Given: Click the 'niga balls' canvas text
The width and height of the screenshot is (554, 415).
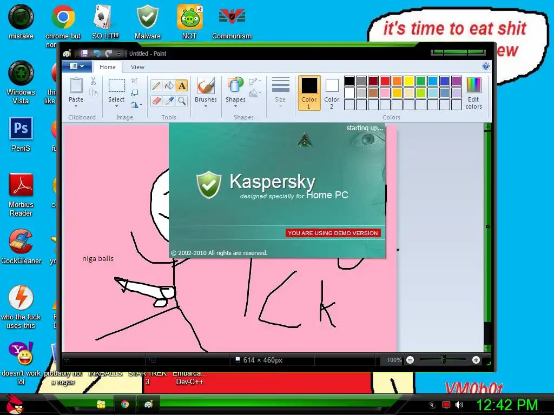Looking at the screenshot, I should coord(98,258).
